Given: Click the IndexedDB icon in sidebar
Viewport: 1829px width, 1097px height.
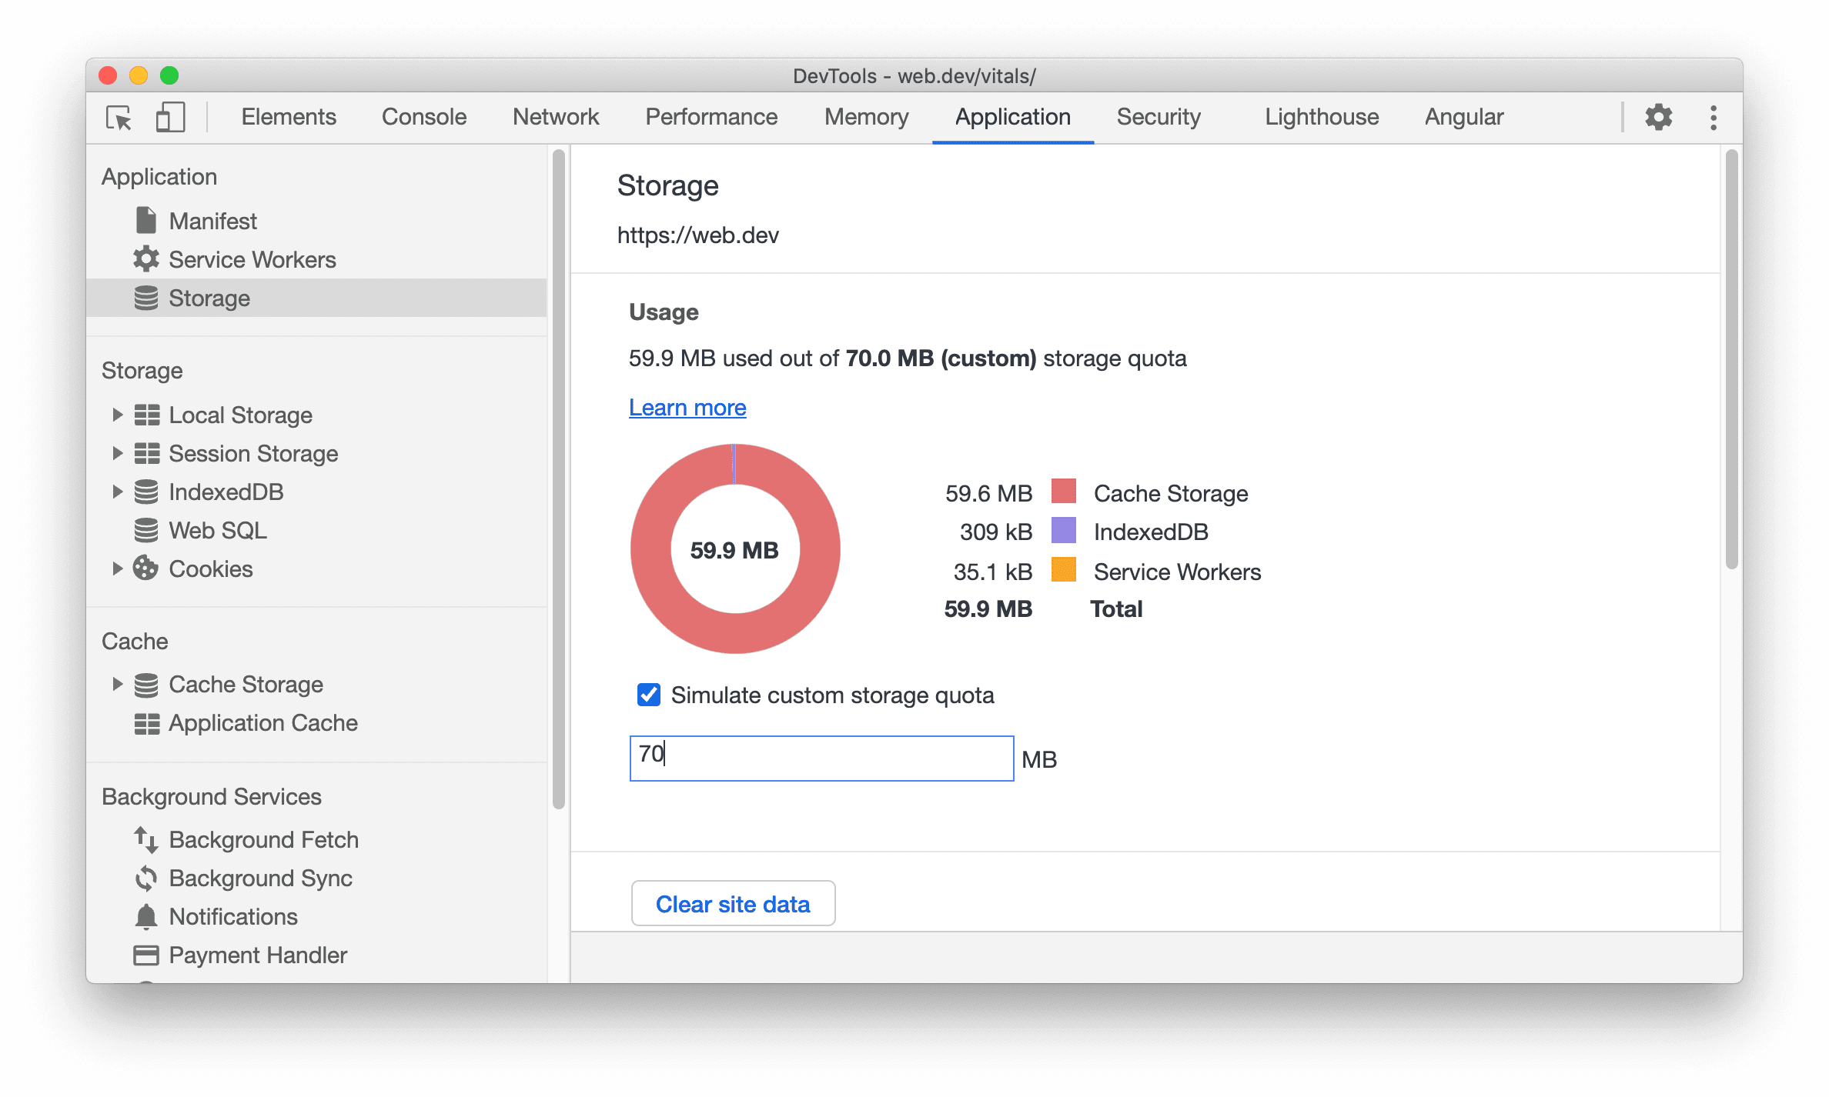Looking at the screenshot, I should click(148, 492).
